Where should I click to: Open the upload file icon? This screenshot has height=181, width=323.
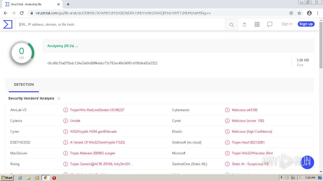tap(244, 24)
